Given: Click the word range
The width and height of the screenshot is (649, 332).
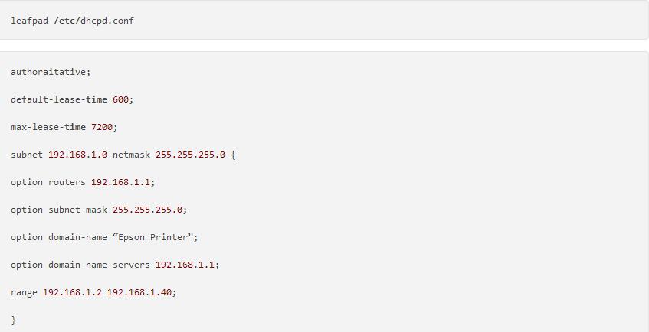Looking at the screenshot, I should click(x=24, y=292).
